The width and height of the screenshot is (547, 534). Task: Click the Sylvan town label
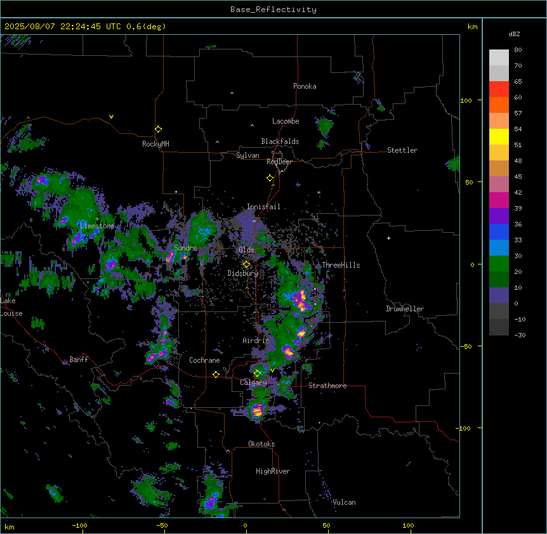click(x=247, y=155)
